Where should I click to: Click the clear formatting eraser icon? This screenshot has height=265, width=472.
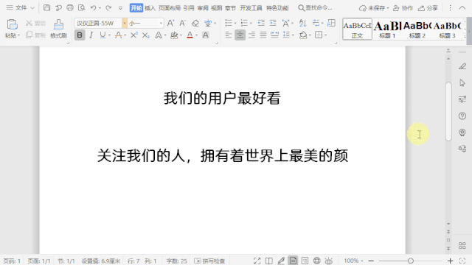tap(195, 23)
